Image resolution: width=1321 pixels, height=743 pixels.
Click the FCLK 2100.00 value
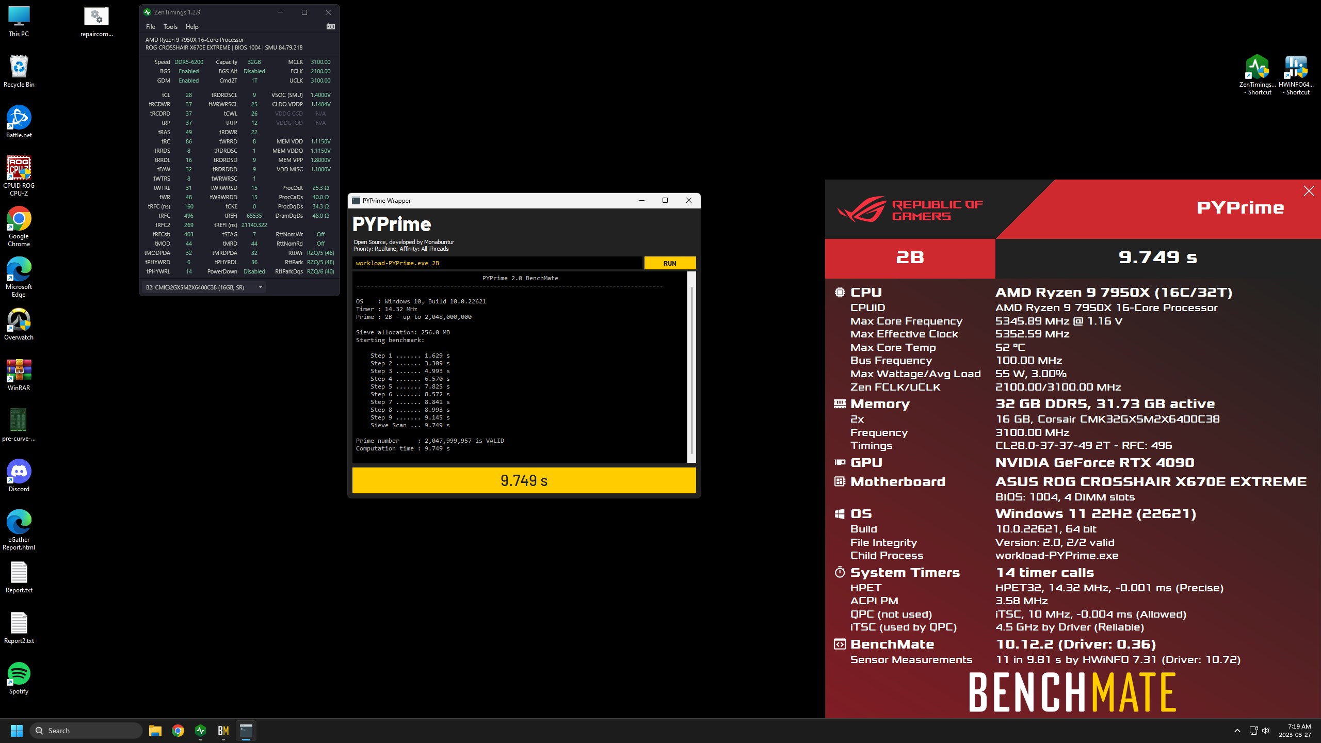click(320, 71)
